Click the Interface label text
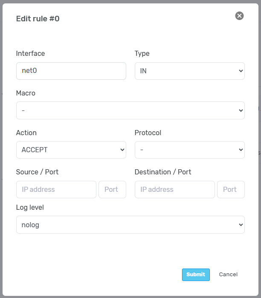Screen dimensions: 261x298 click(x=30, y=54)
